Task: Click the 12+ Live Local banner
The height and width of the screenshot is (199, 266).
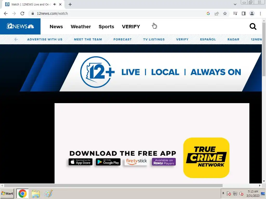Action: (141, 72)
